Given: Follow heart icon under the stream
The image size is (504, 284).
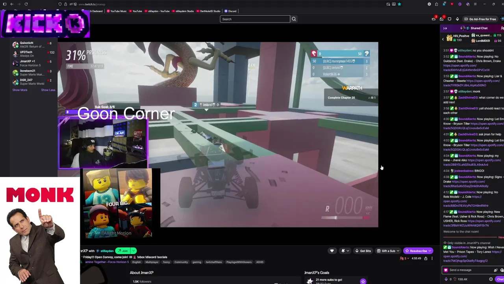Looking at the screenshot, I should 332,251.
